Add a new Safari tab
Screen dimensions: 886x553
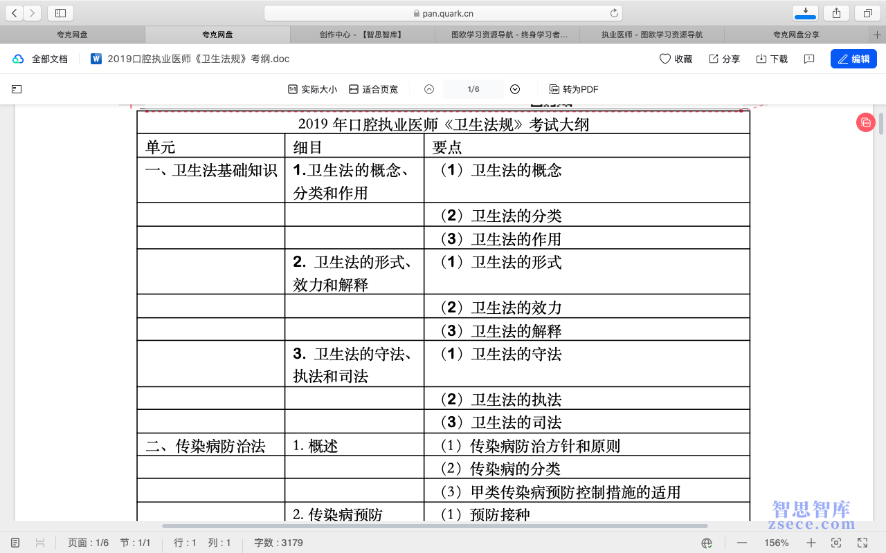point(878,35)
